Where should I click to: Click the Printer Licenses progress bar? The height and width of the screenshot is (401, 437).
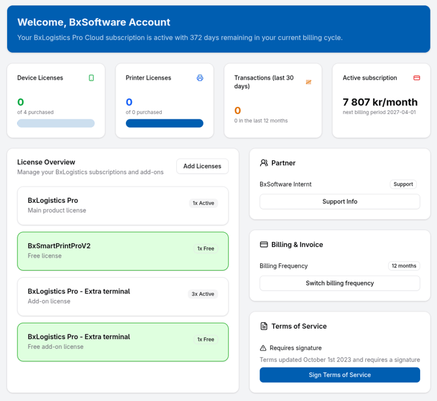pos(164,123)
